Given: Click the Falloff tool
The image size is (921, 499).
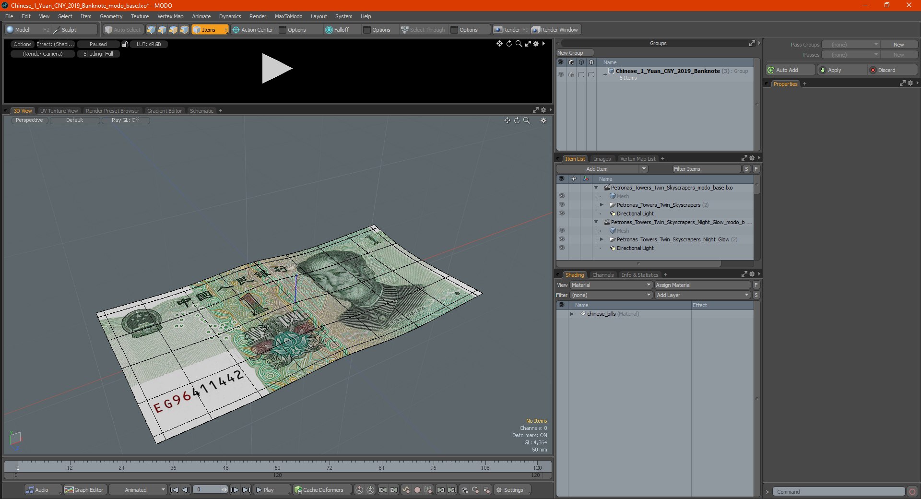Looking at the screenshot, I should 337,30.
